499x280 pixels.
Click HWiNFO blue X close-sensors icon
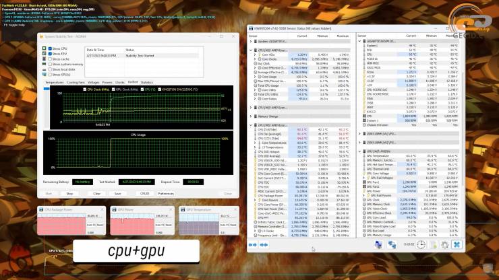click(457, 245)
